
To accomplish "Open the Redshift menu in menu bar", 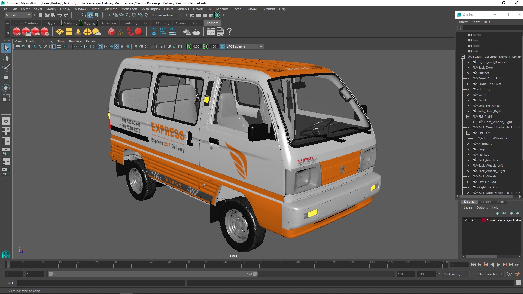I will click(x=269, y=9).
